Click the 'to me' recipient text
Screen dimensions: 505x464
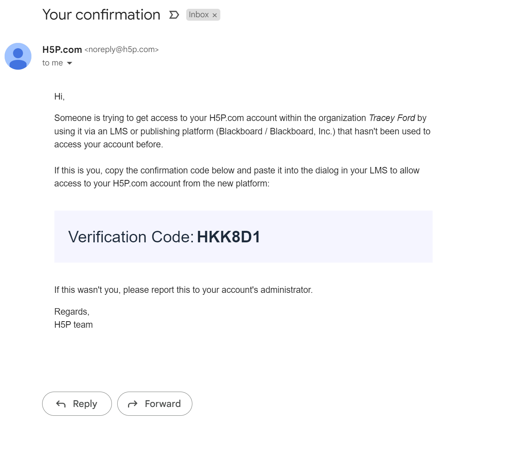[52, 63]
